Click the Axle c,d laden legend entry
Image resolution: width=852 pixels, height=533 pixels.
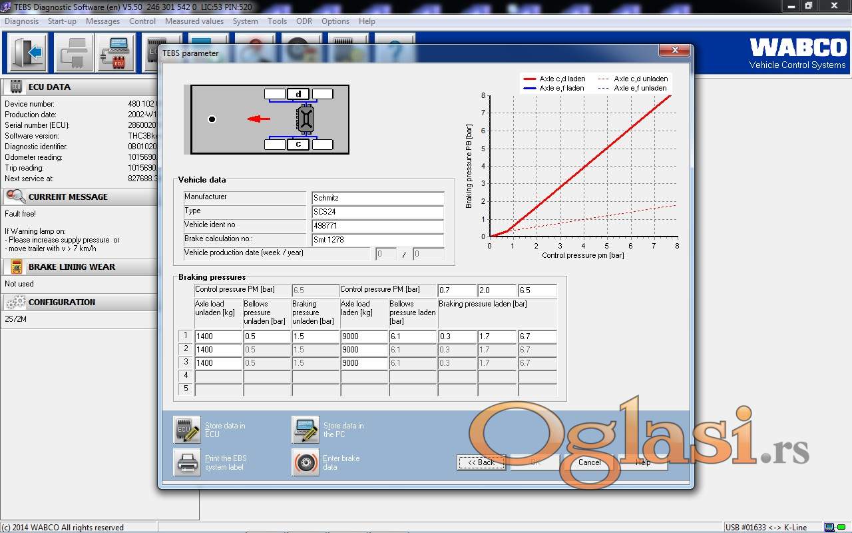point(554,79)
